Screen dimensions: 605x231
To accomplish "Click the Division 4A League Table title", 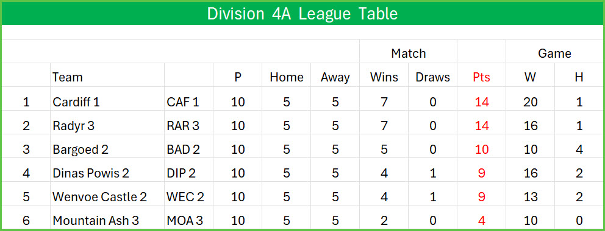I will (302, 14).
